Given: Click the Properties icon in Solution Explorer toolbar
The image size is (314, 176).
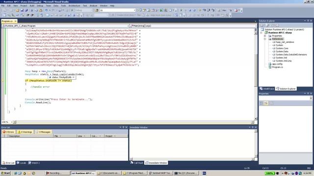Looking at the screenshot, I should 262,25.
